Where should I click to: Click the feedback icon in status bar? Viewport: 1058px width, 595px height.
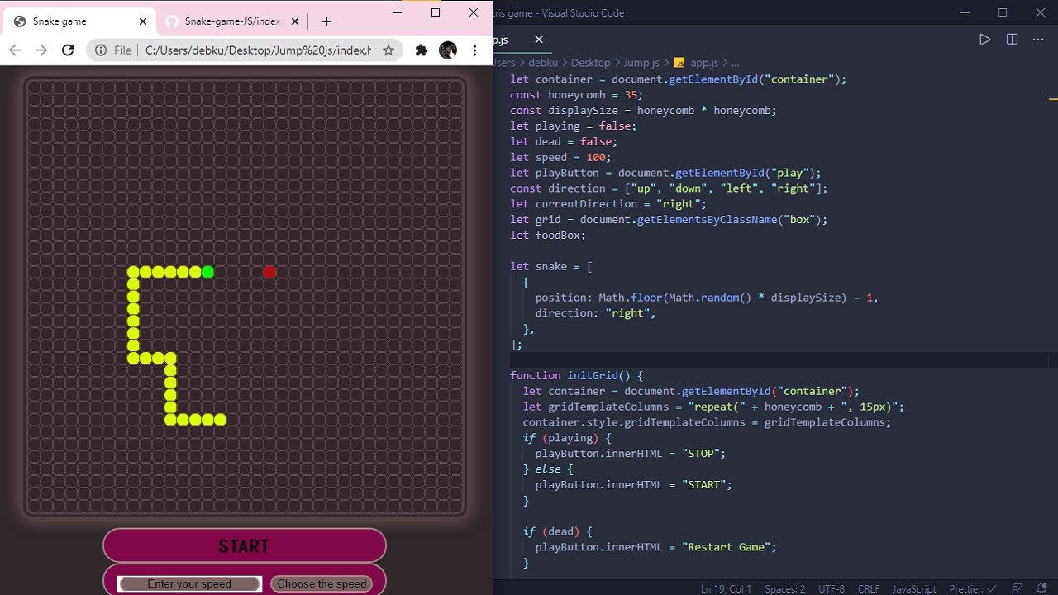pyautogui.click(x=1017, y=588)
